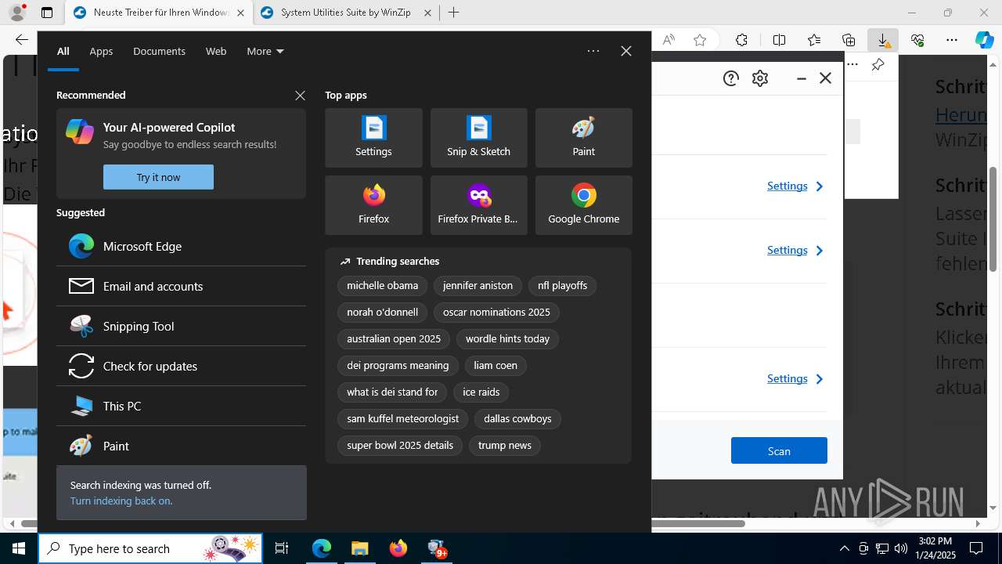This screenshot has width=1002, height=564.
Task: Choose the australian open 2025 chip
Action: click(x=394, y=339)
